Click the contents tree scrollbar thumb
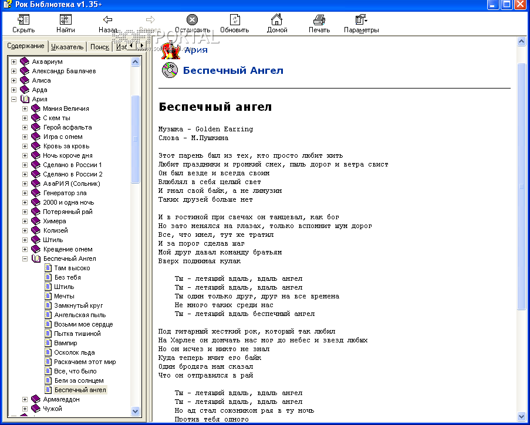 click(x=135, y=139)
